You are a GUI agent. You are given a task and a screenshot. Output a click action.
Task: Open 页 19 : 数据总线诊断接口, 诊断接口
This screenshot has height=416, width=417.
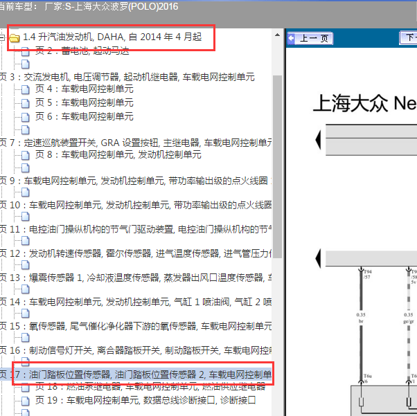point(145,400)
